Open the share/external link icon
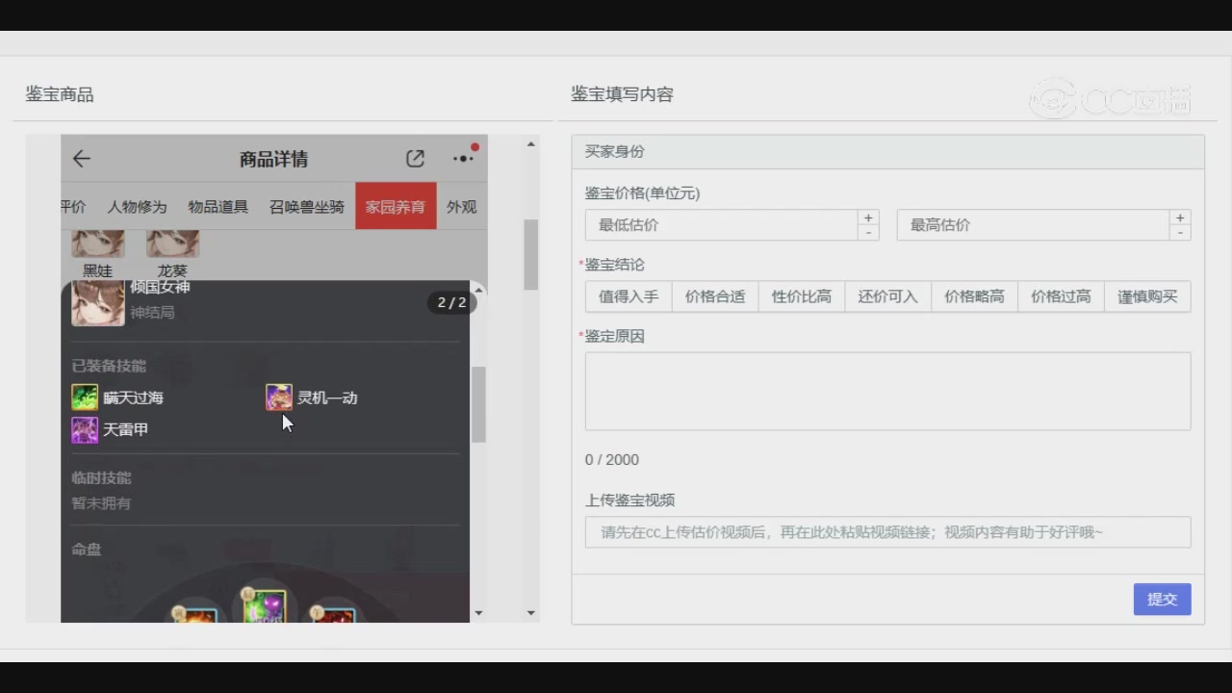 point(415,159)
